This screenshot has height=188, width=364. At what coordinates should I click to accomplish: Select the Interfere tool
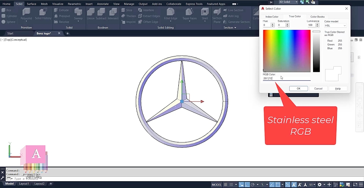[x=146, y=10]
